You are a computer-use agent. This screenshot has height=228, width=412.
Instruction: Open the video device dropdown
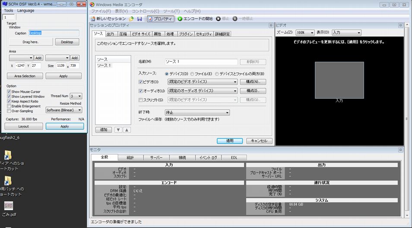coord(202,82)
